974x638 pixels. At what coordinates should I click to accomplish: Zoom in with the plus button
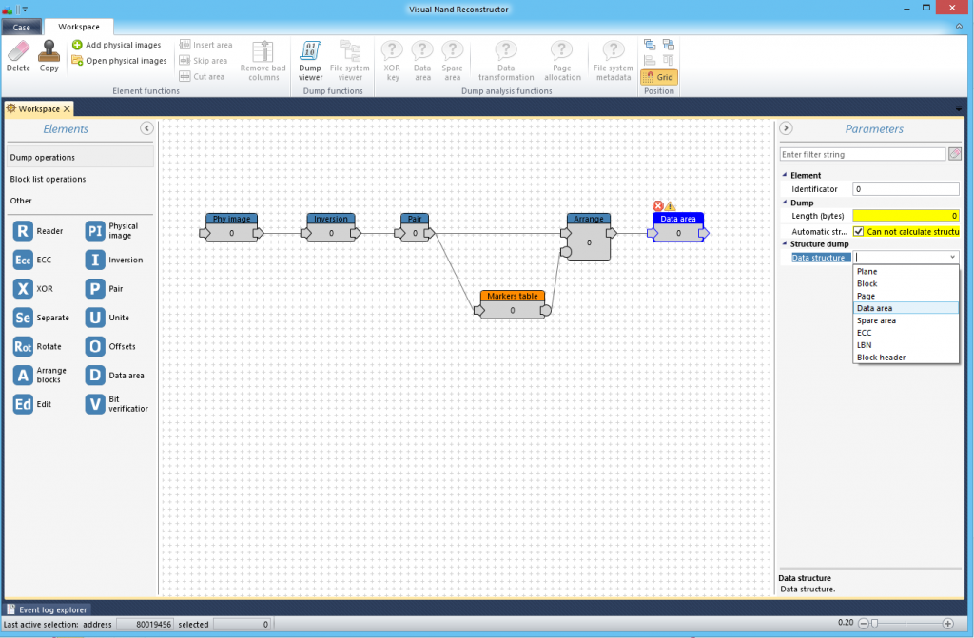[x=948, y=623]
